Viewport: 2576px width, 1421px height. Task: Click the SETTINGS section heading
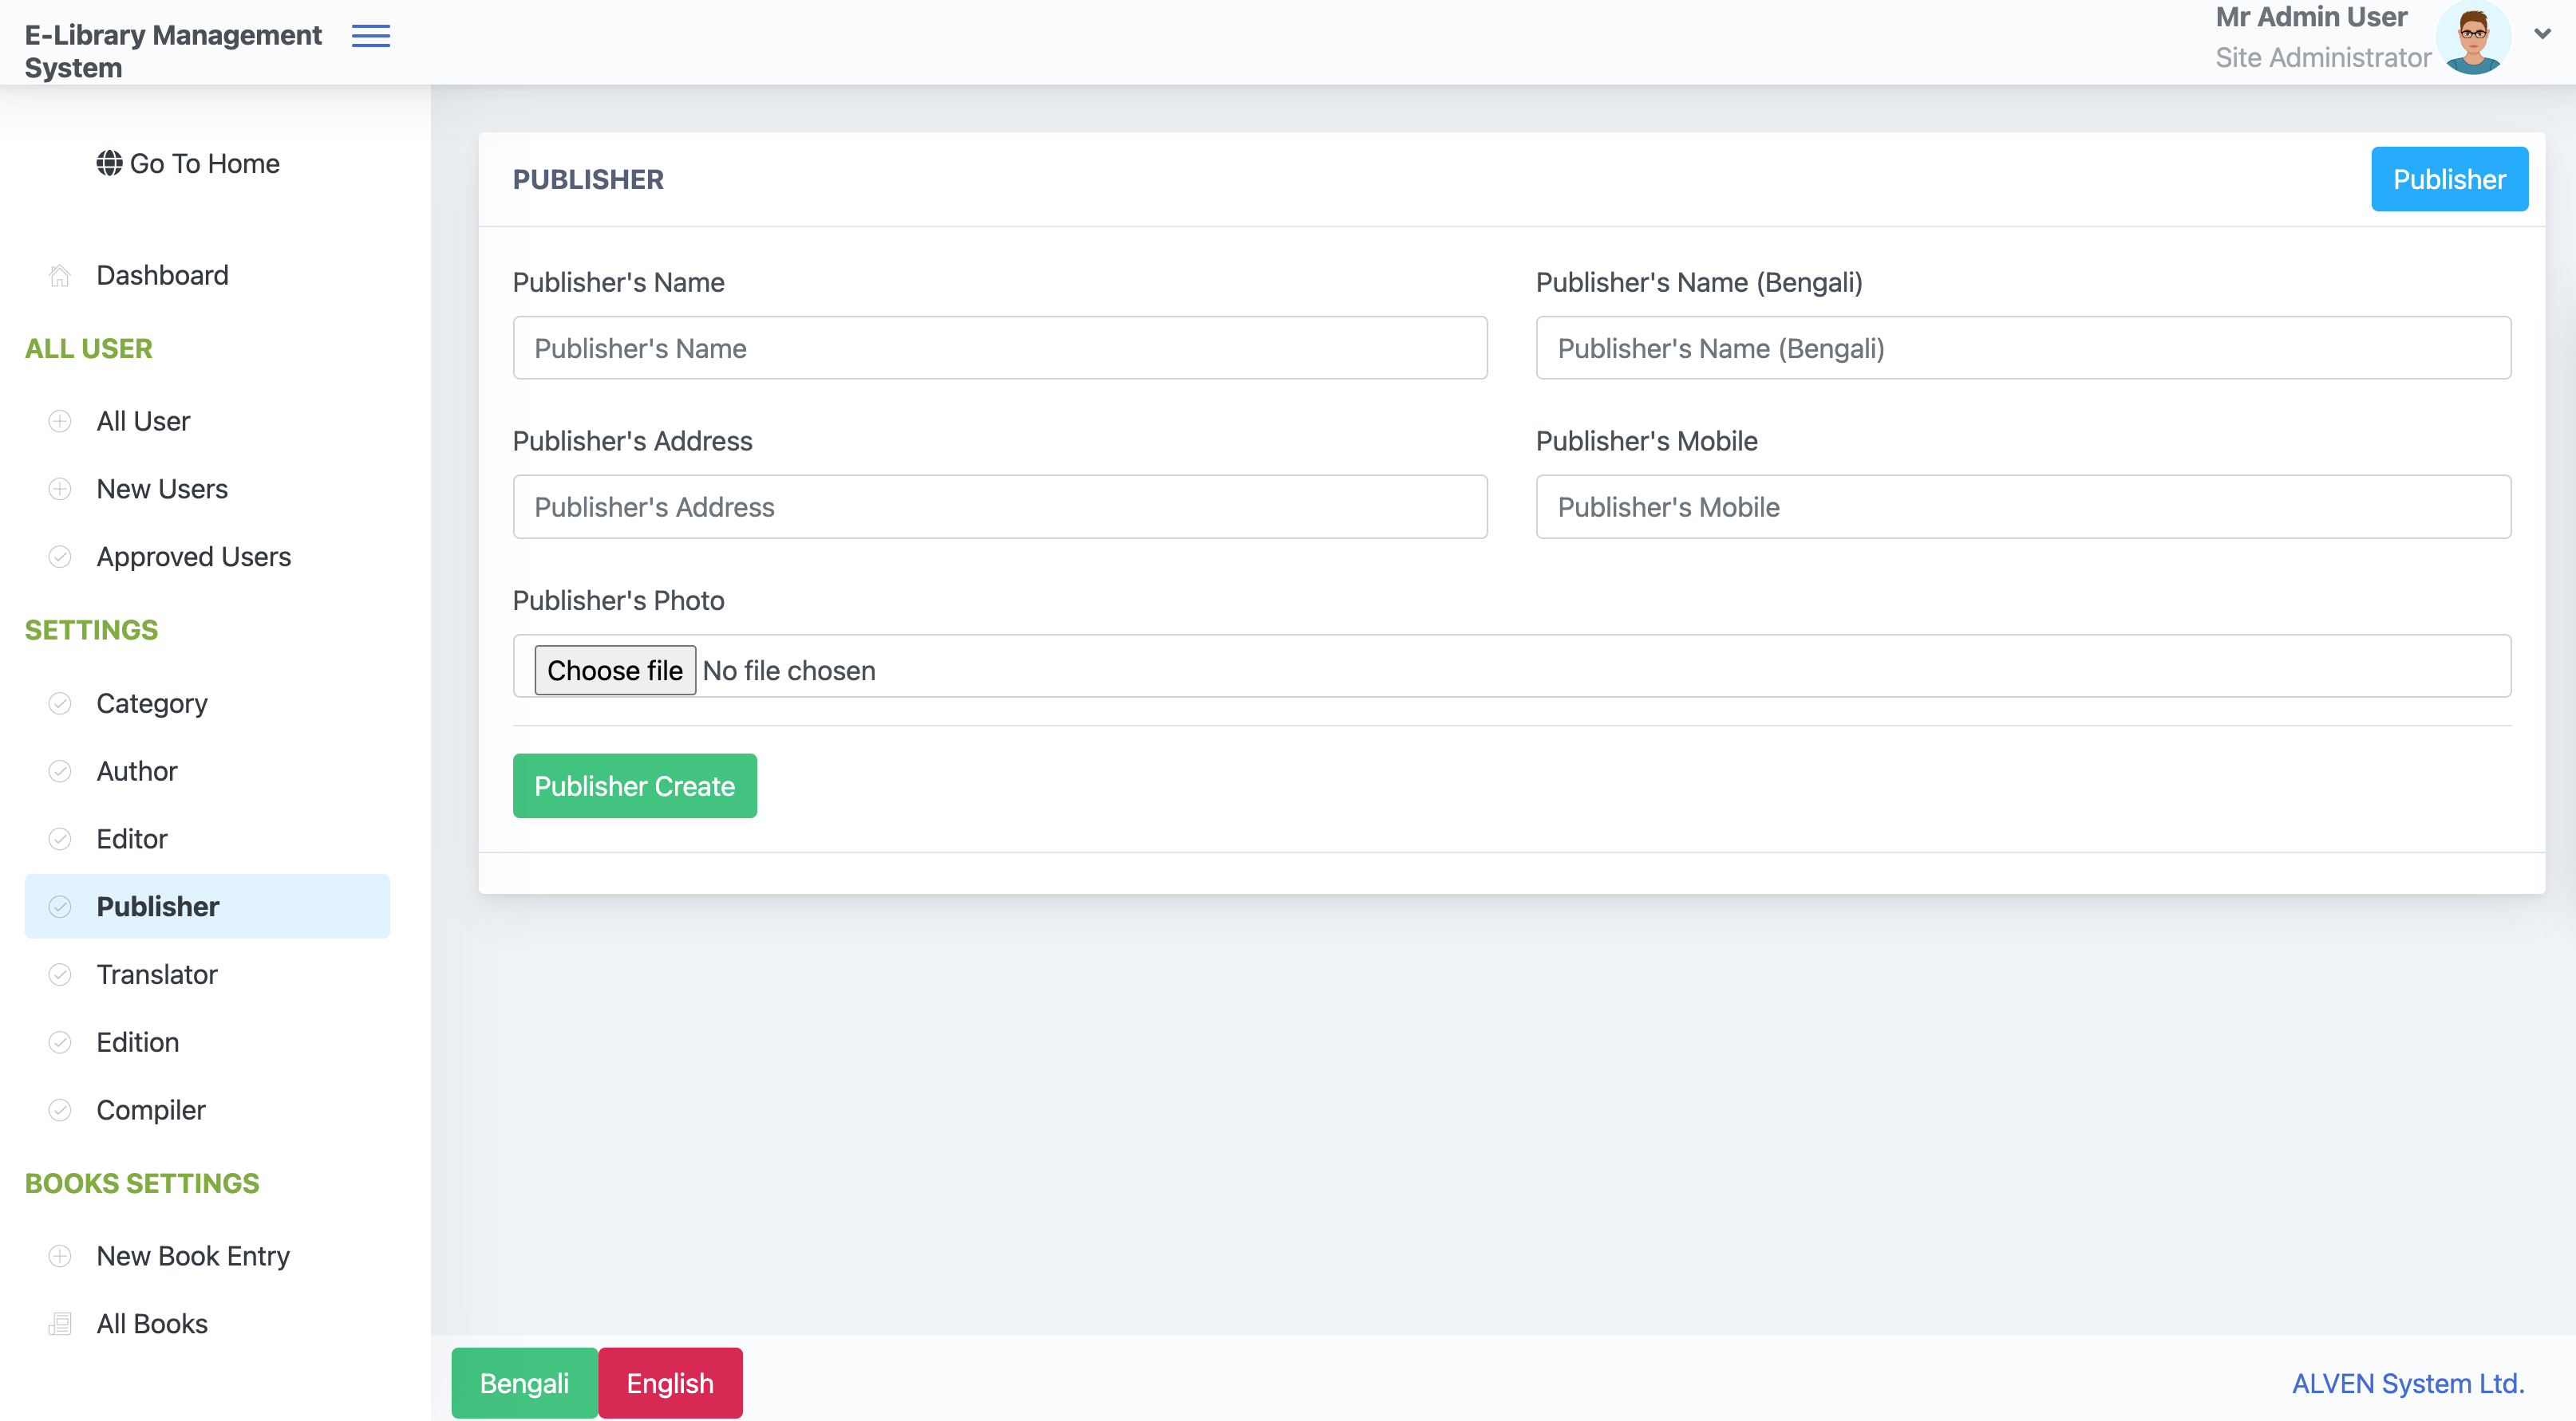click(91, 629)
